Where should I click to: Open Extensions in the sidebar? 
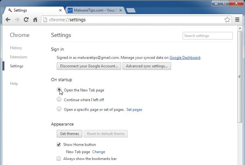[x=18, y=57]
